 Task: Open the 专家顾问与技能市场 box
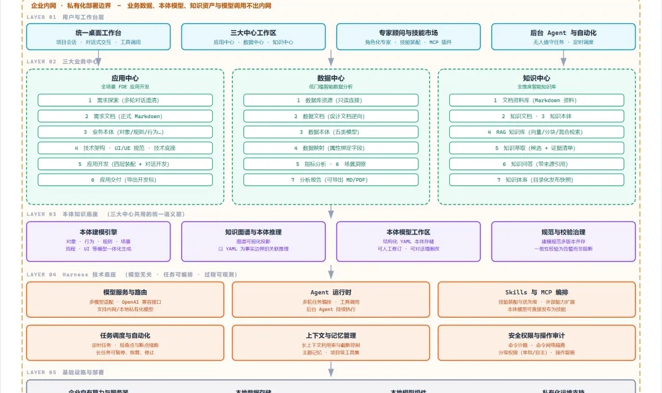click(408, 37)
